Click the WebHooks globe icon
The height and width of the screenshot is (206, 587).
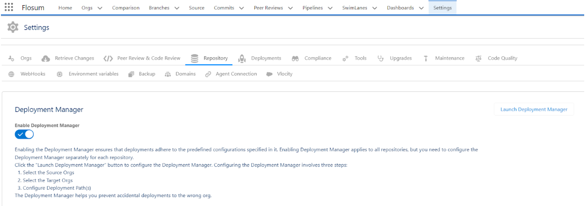pos(12,74)
